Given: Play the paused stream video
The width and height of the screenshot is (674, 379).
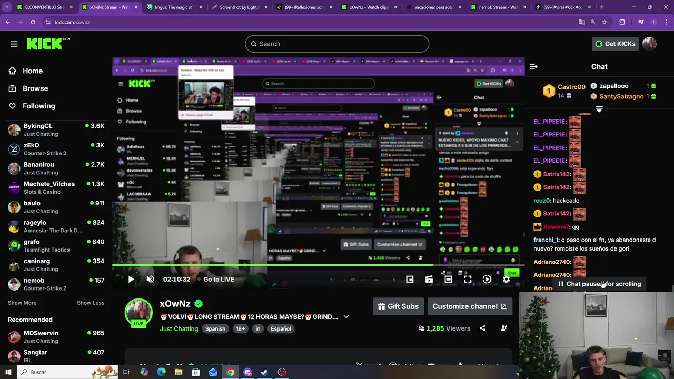Looking at the screenshot, I should pyautogui.click(x=131, y=280).
